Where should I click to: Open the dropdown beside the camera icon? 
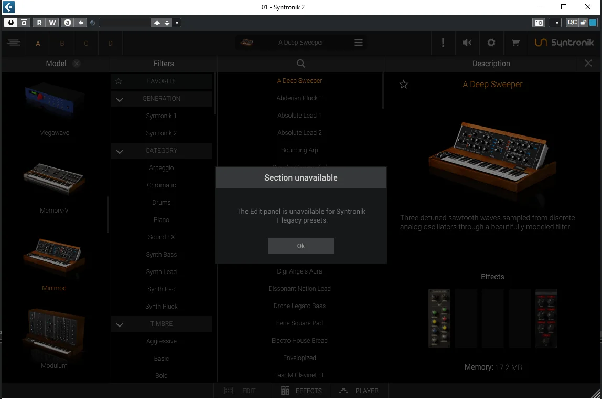pos(556,23)
